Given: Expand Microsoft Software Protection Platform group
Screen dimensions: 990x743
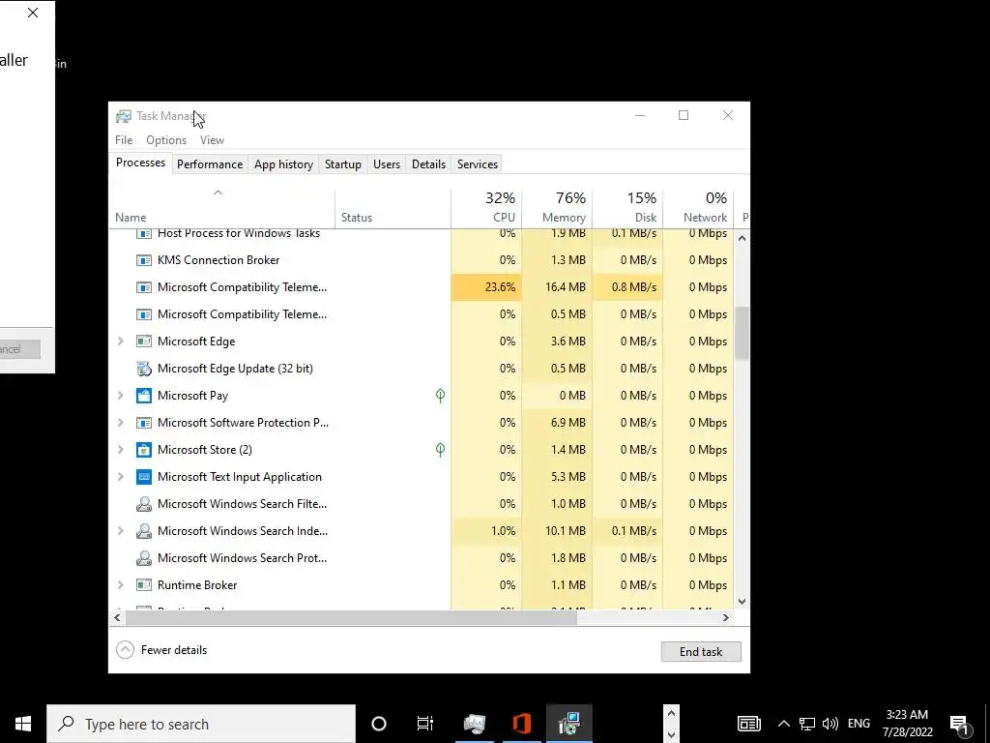Looking at the screenshot, I should click(x=121, y=423).
